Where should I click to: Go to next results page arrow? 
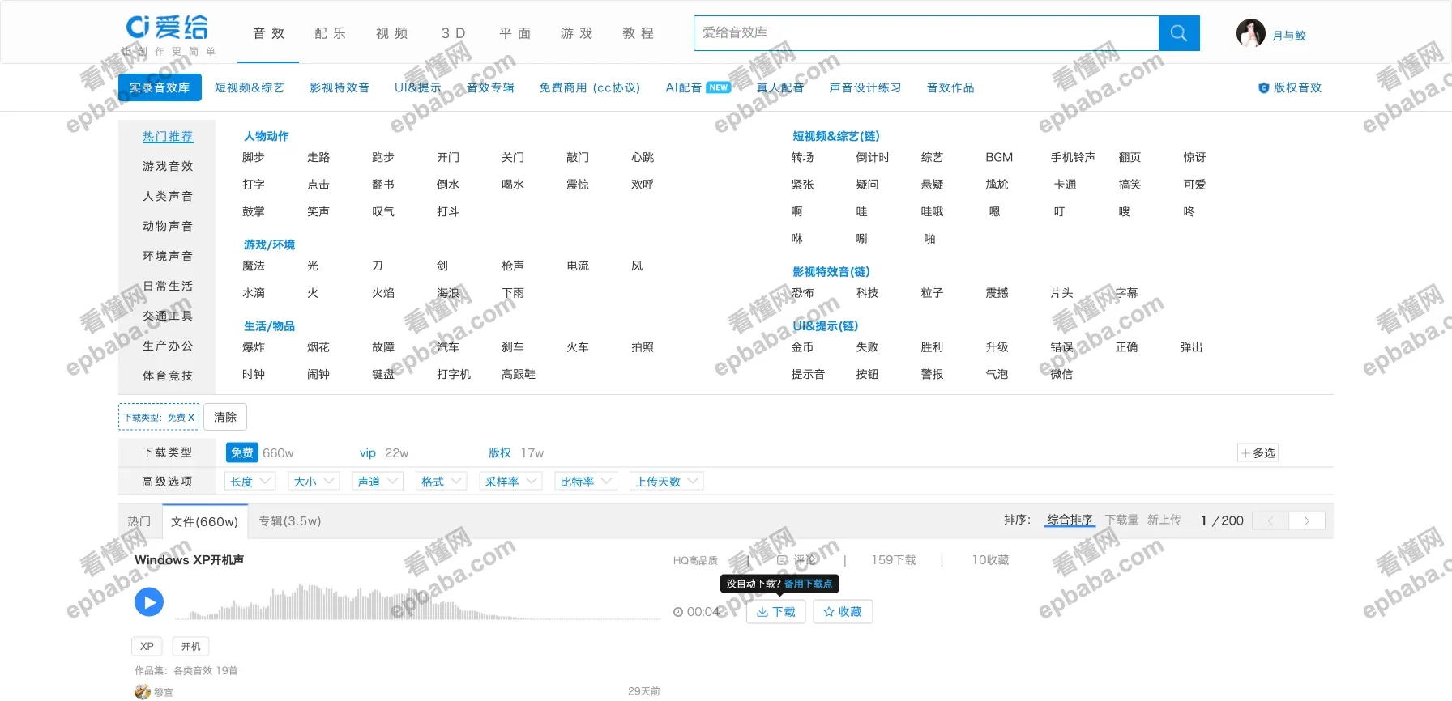pyautogui.click(x=1306, y=520)
